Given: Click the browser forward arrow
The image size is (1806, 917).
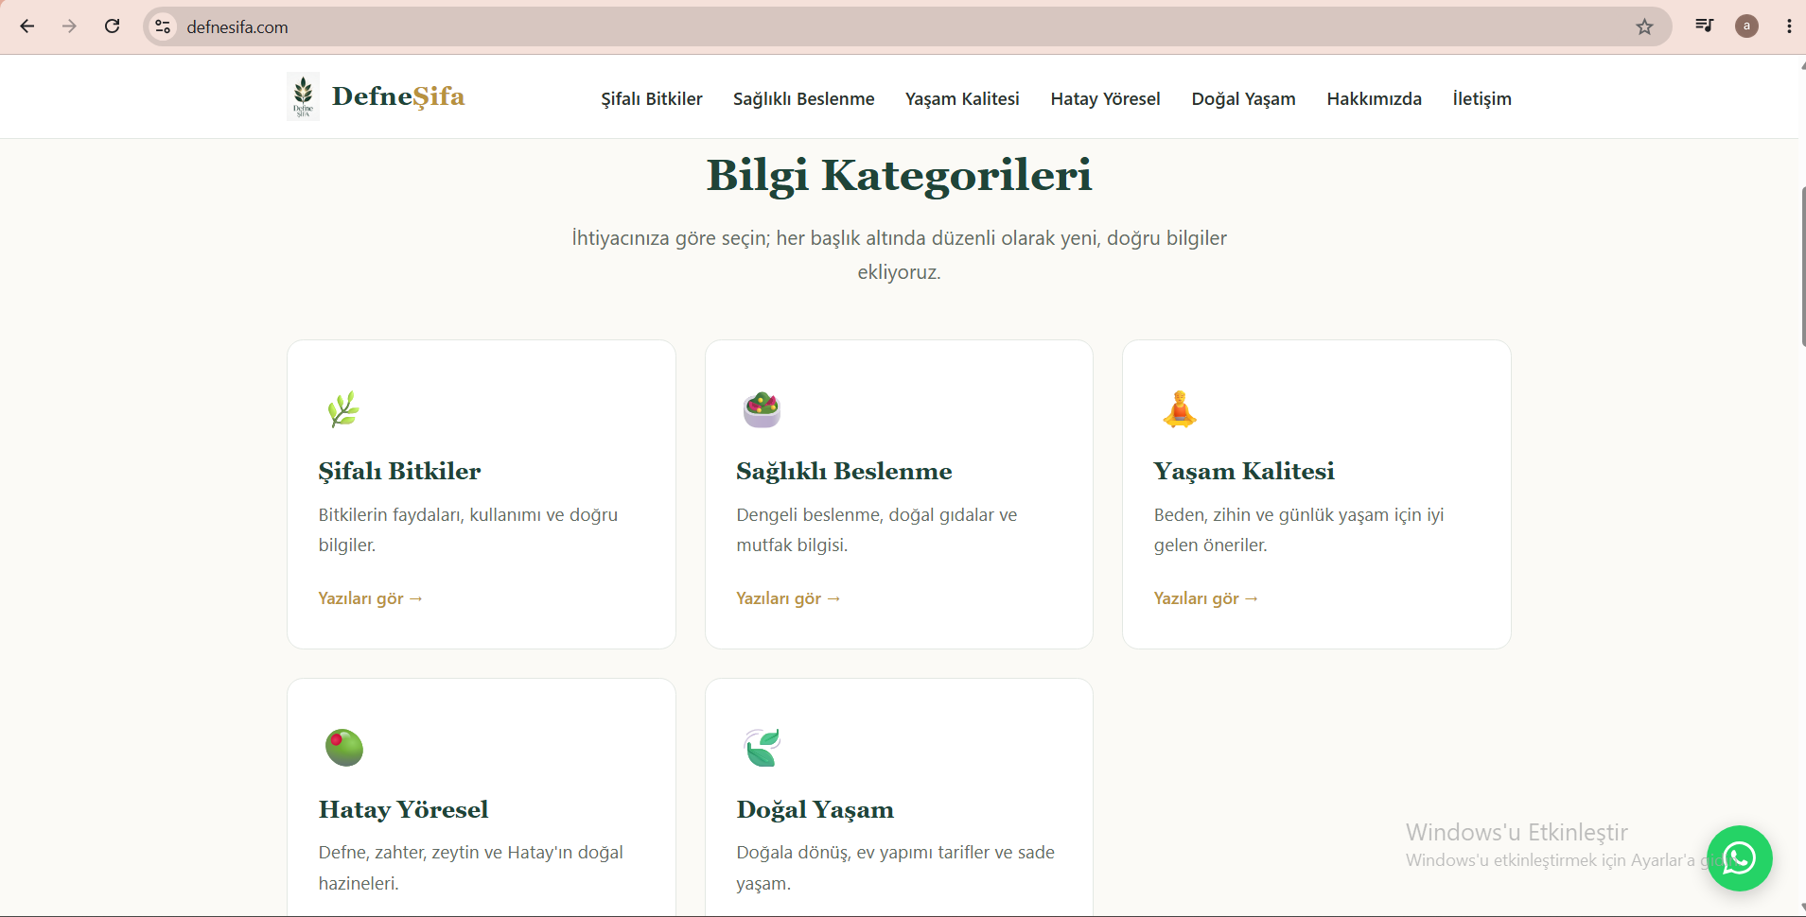Looking at the screenshot, I should coord(69,26).
